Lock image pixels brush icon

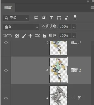pyautogui.click(x=24, y=36)
